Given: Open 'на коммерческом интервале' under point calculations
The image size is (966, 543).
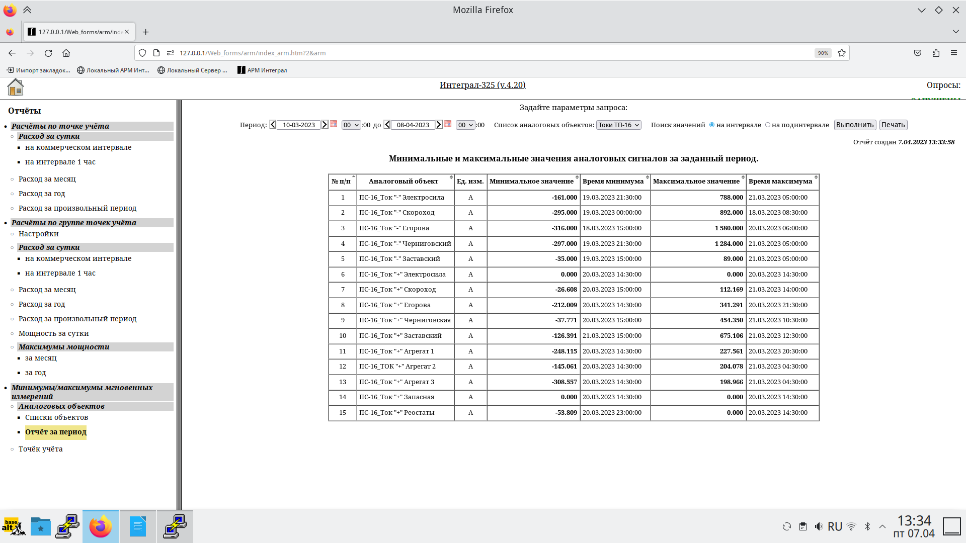Looking at the screenshot, I should click(x=78, y=147).
